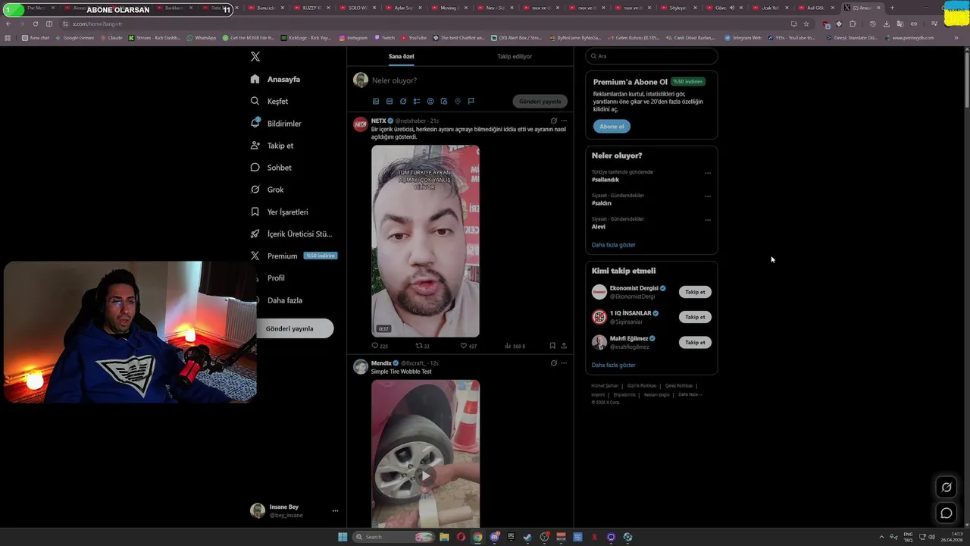The height and width of the screenshot is (546, 970).
Task: Tag location in composer
Action: pos(458,101)
